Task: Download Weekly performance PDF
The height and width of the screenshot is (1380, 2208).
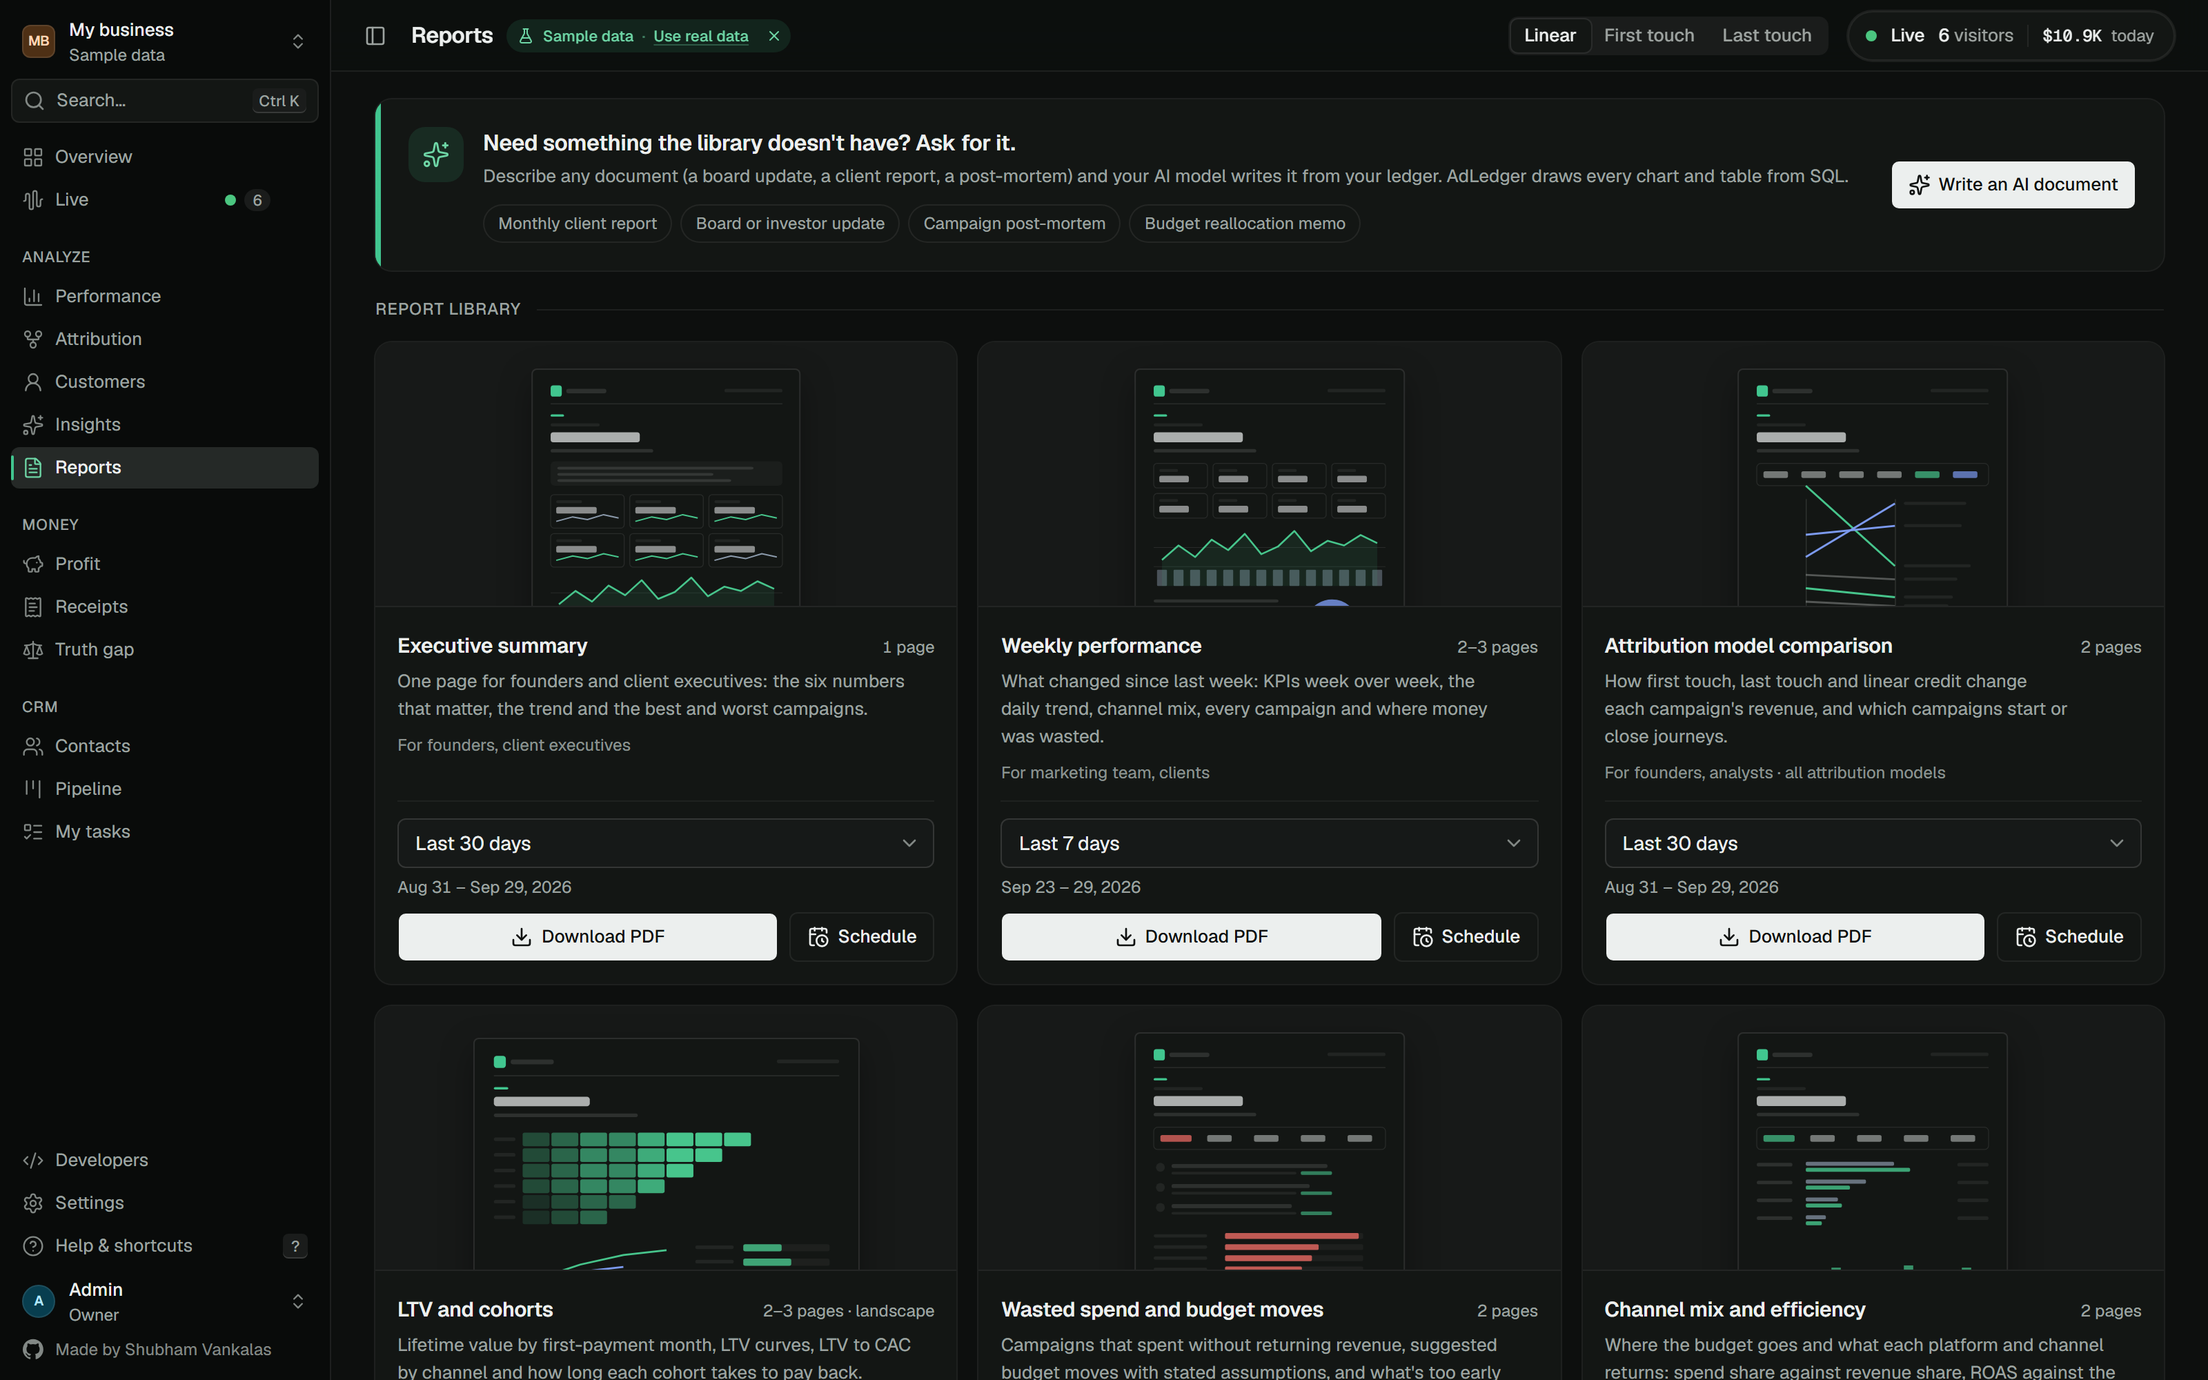Action: (x=1191, y=937)
